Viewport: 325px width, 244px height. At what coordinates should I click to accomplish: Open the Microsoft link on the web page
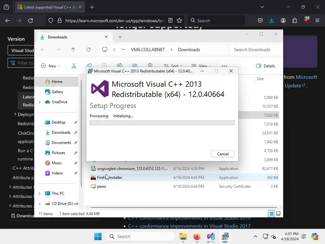click(306, 77)
